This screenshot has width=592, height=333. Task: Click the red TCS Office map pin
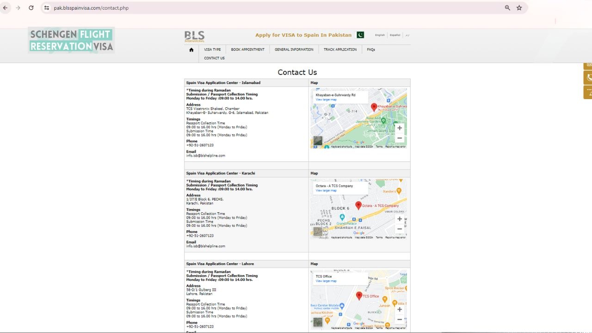359,296
